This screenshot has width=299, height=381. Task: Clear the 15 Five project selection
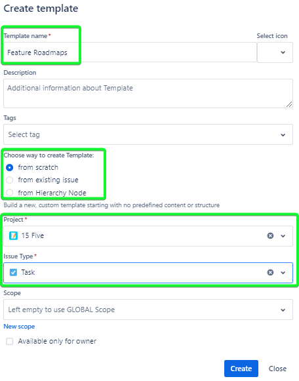tap(270, 235)
